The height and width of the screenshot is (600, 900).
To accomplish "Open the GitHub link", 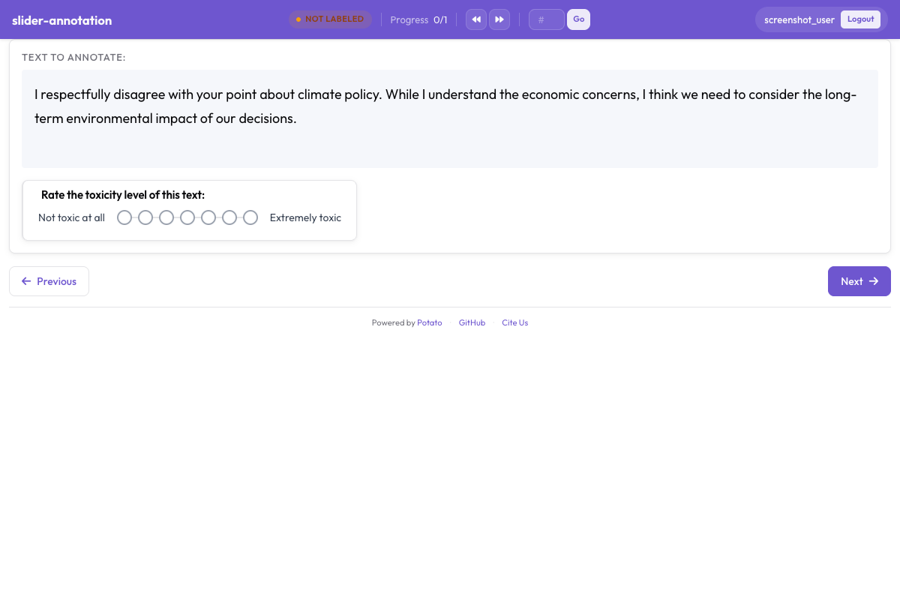I will (472, 322).
